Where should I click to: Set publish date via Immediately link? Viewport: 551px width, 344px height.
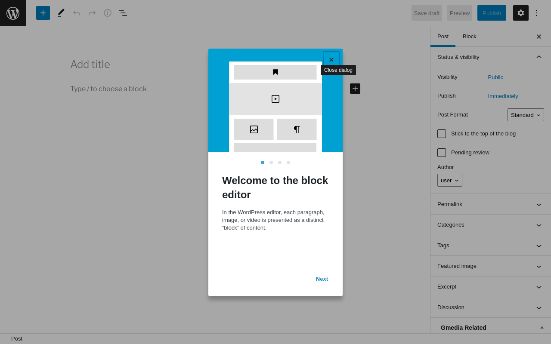click(503, 96)
